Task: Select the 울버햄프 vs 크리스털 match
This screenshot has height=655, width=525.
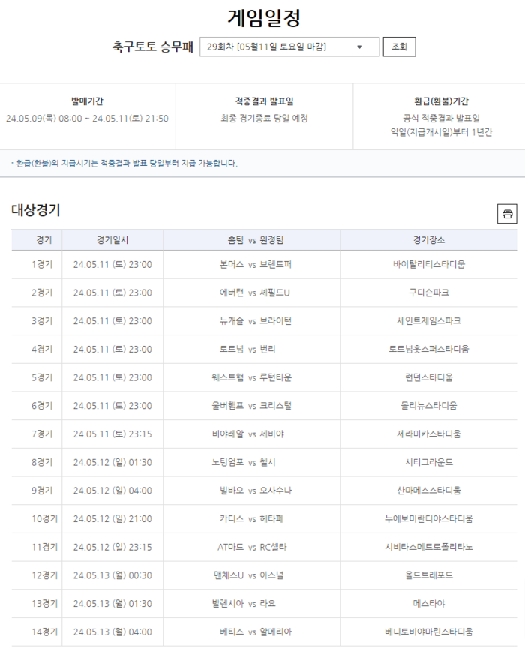Action: [252, 406]
